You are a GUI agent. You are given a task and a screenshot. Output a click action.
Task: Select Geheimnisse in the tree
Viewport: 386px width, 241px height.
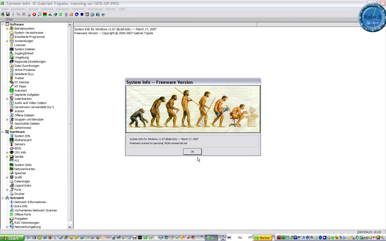(x=23, y=128)
